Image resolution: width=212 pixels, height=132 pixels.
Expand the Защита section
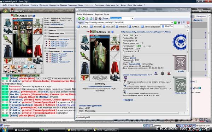tap(46, 30)
